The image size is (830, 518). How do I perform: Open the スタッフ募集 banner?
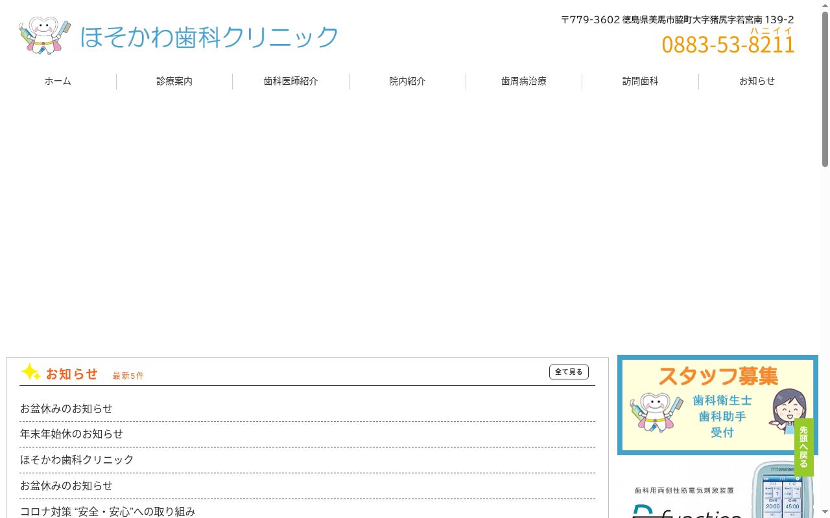click(x=718, y=405)
